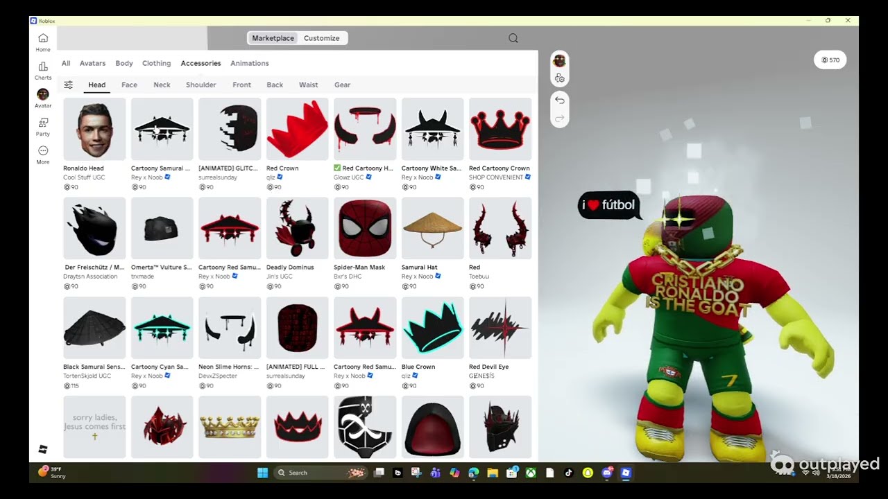Viewport: 888px width, 499px height.
Task: Choose the Head subcategory
Action: click(97, 85)
